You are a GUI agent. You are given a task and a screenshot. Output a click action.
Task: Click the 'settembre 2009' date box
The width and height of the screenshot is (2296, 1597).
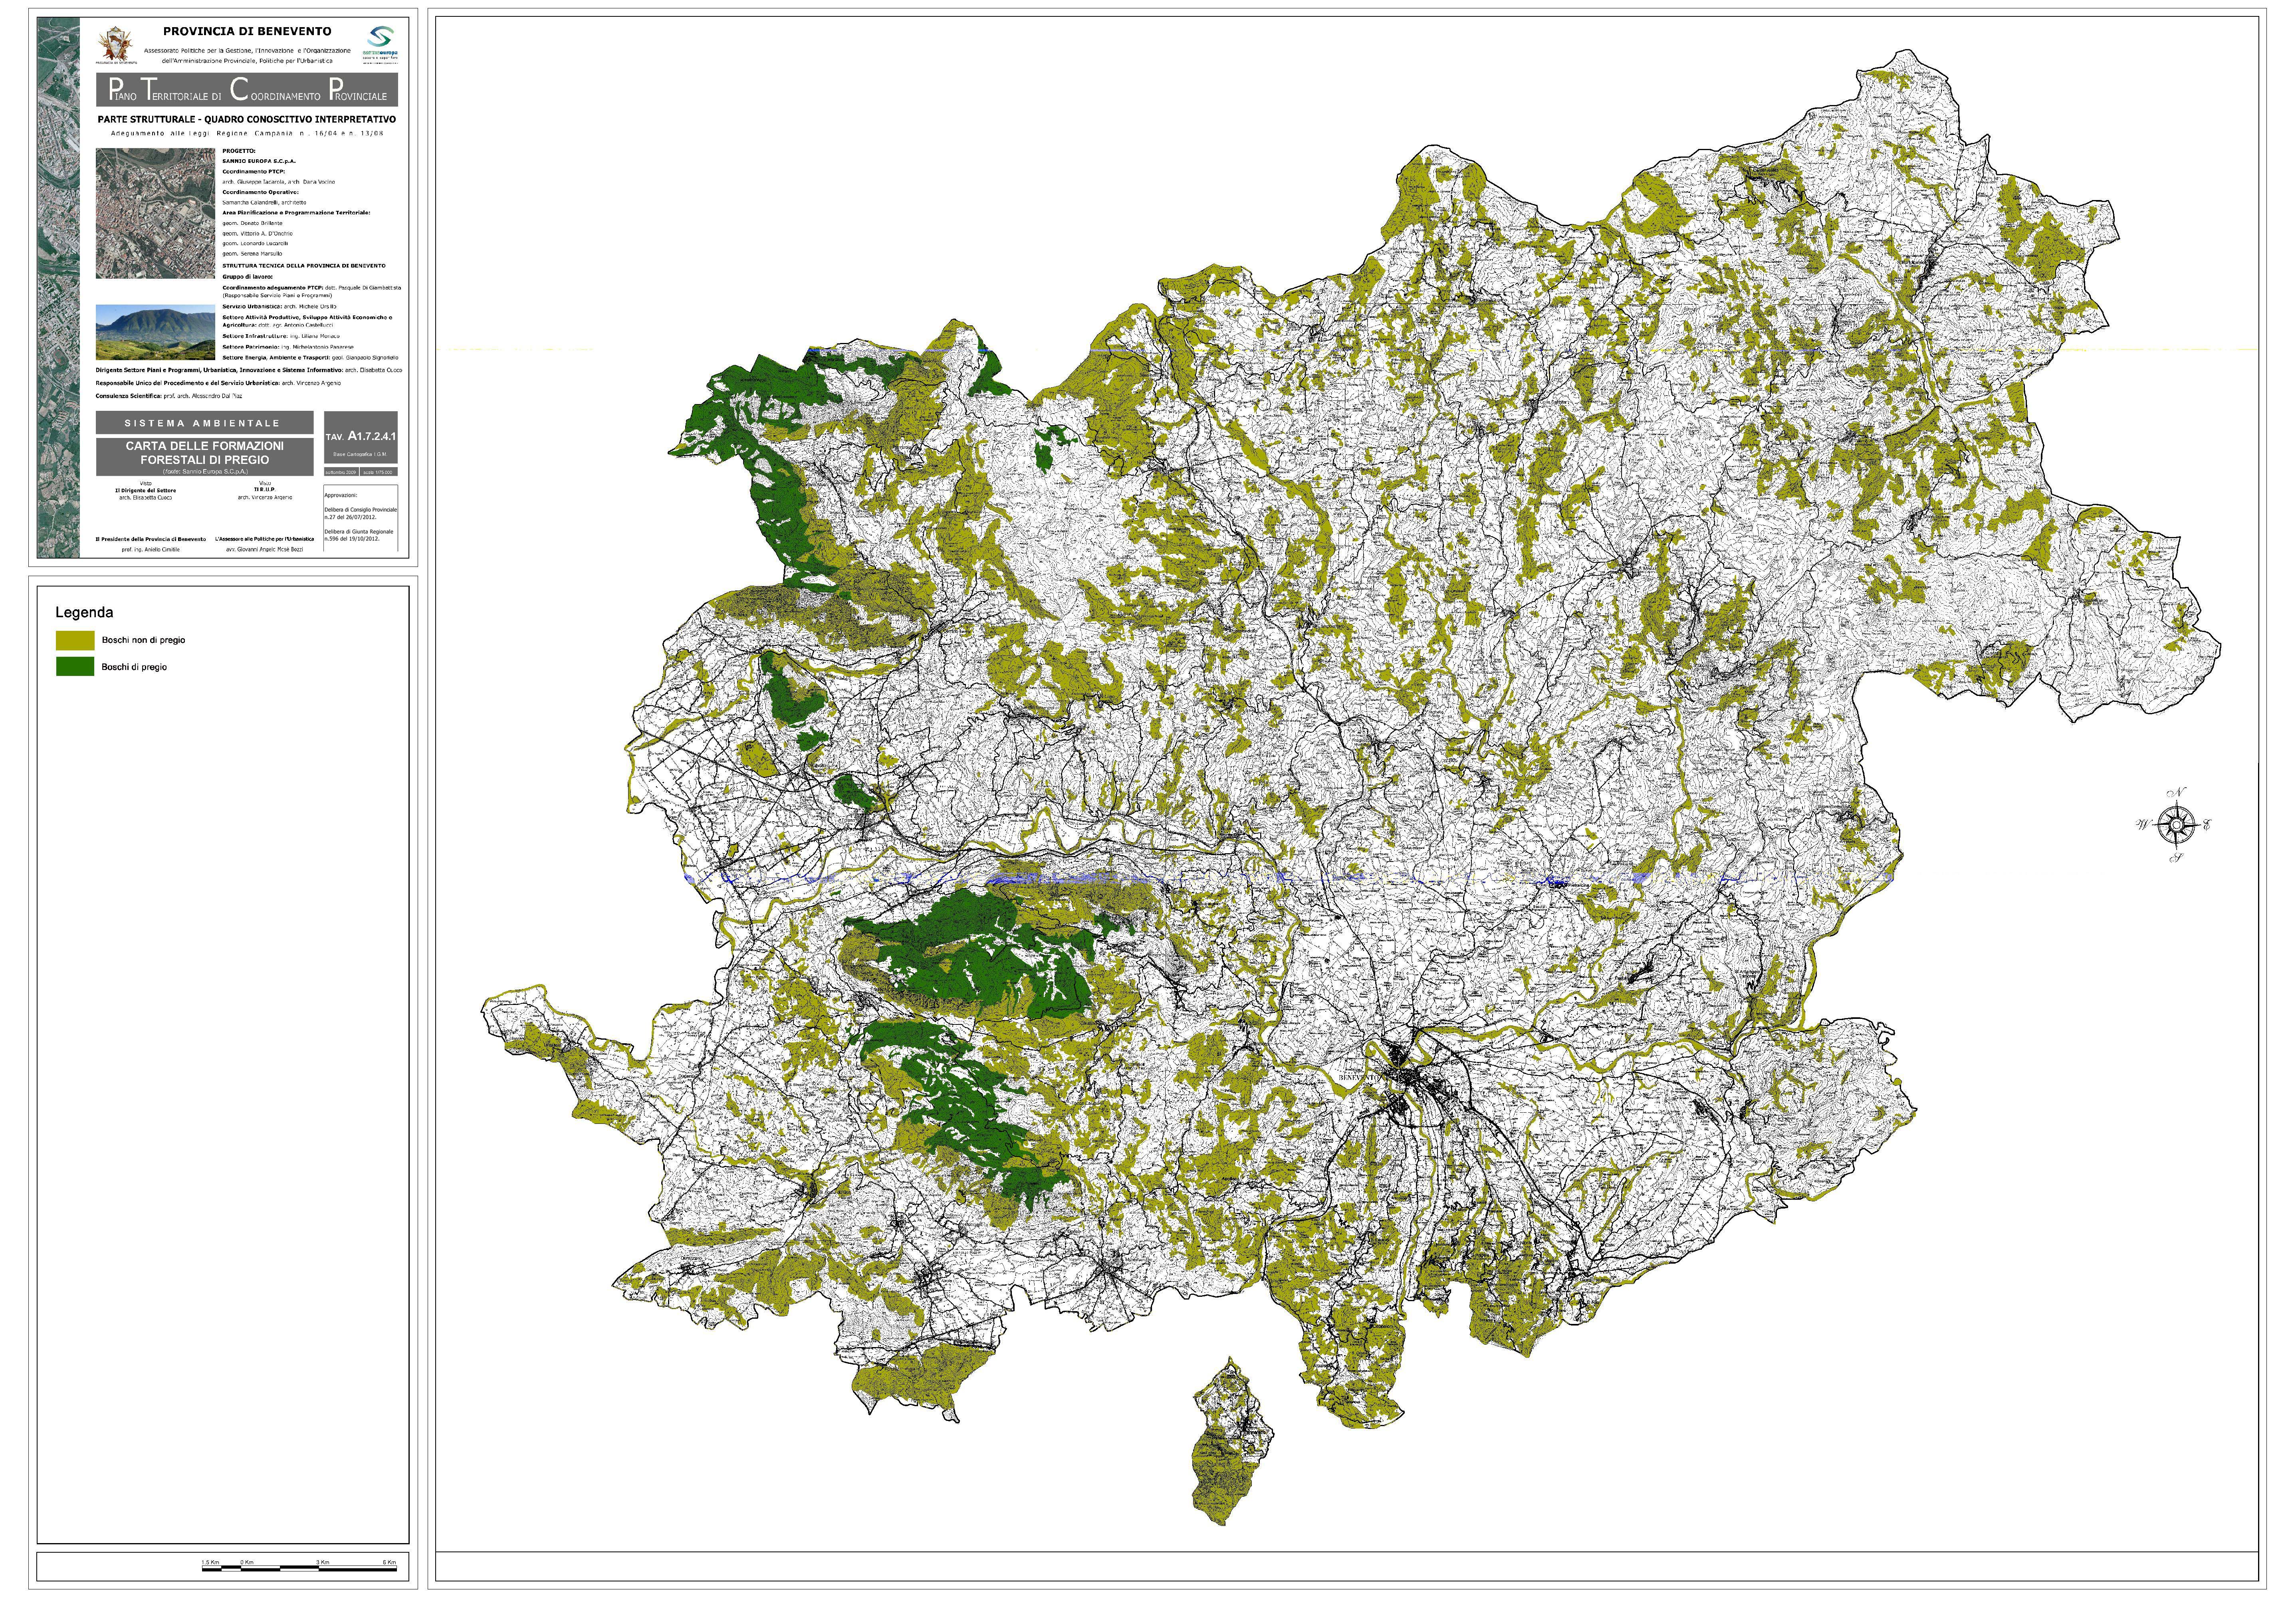[341, 472]
